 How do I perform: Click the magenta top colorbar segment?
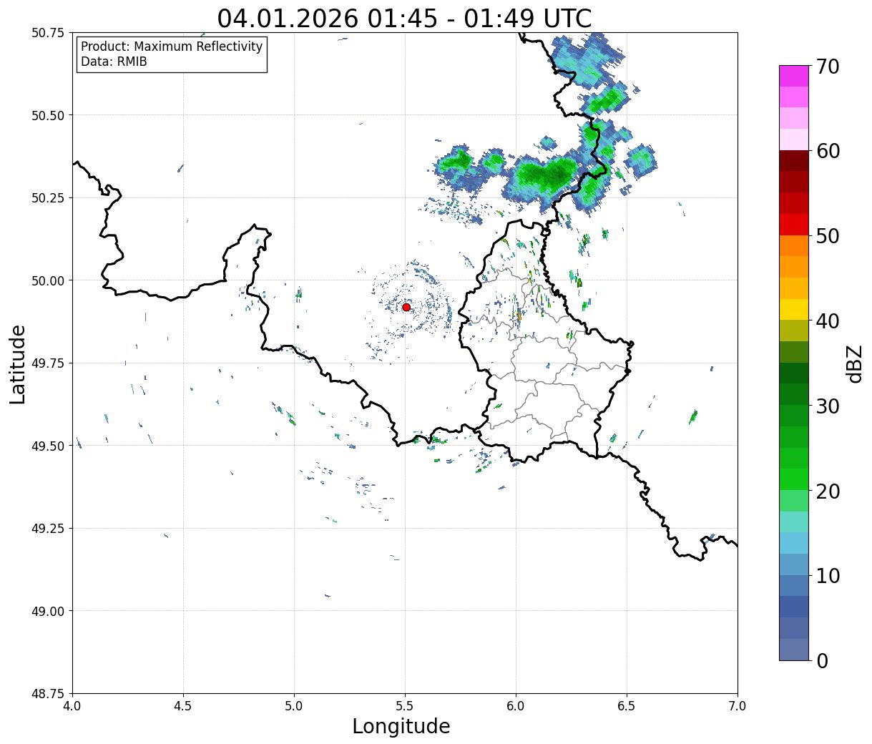tap(794, 76)
